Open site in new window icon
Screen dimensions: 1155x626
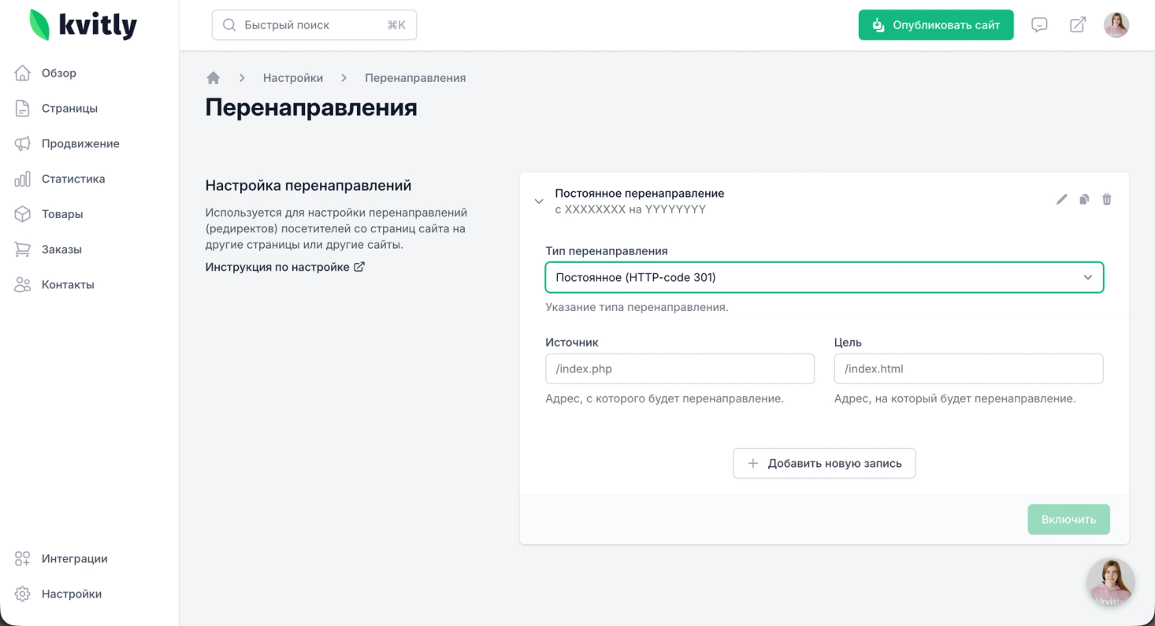[x=1078, y=25]
